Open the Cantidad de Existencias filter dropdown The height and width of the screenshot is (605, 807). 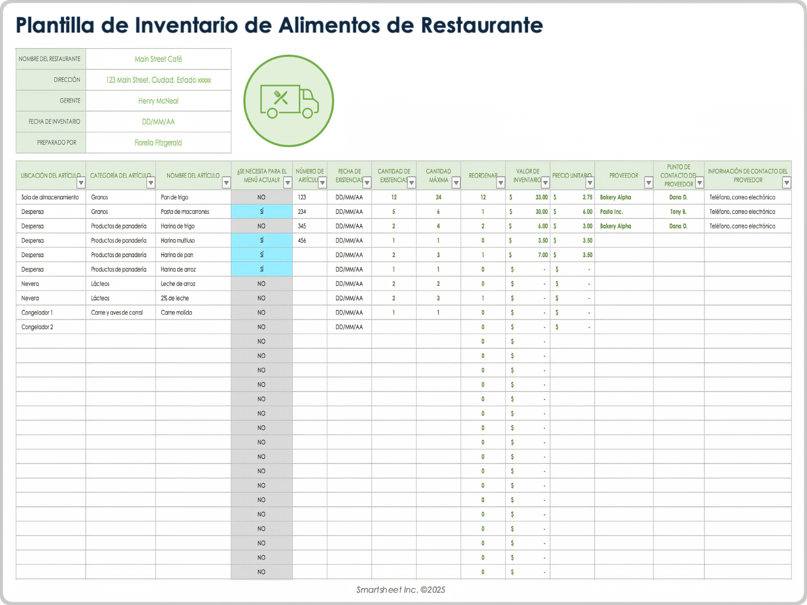tap(411, 183)
